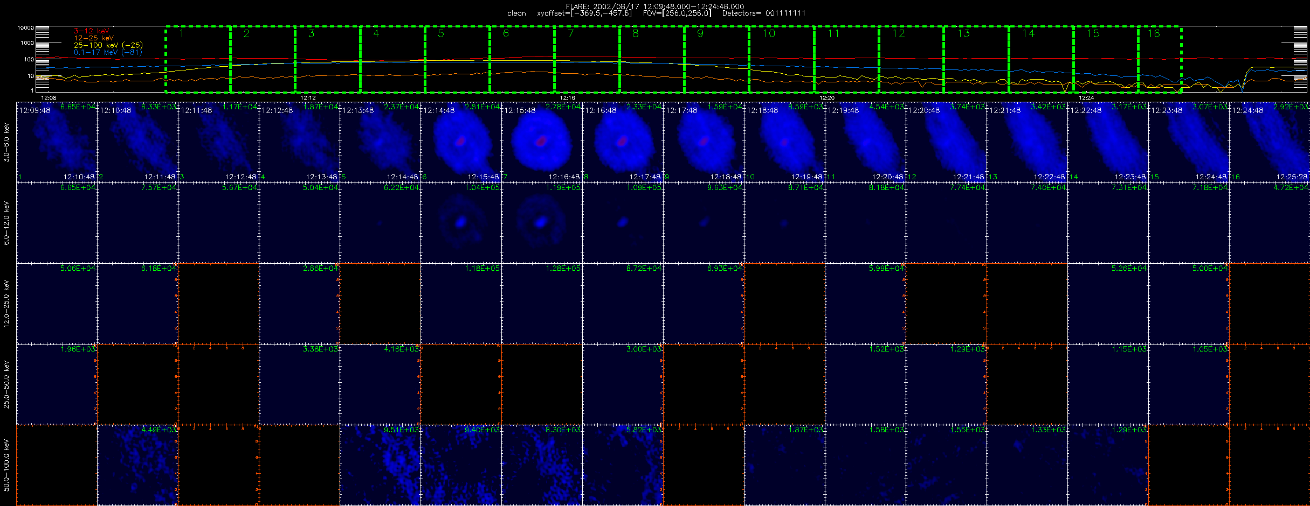Open the 50–100 keV panel with peak 1.87E+03

pos(784,465)
